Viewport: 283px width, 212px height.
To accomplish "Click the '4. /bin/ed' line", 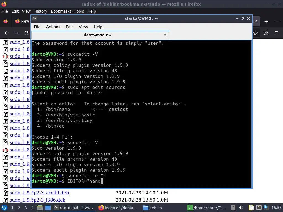I will [x=51, y=126].
